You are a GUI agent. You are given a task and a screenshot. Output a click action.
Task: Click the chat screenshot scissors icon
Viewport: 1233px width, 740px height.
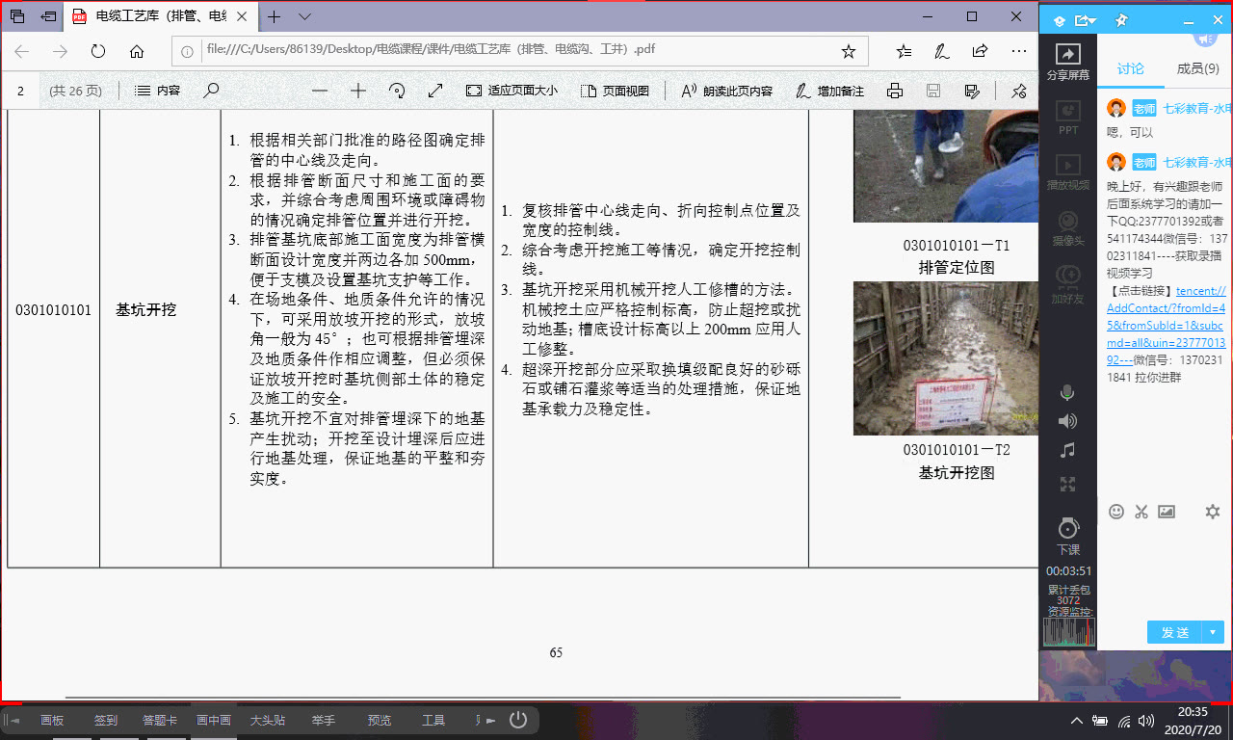click(x=1141, y=512)
